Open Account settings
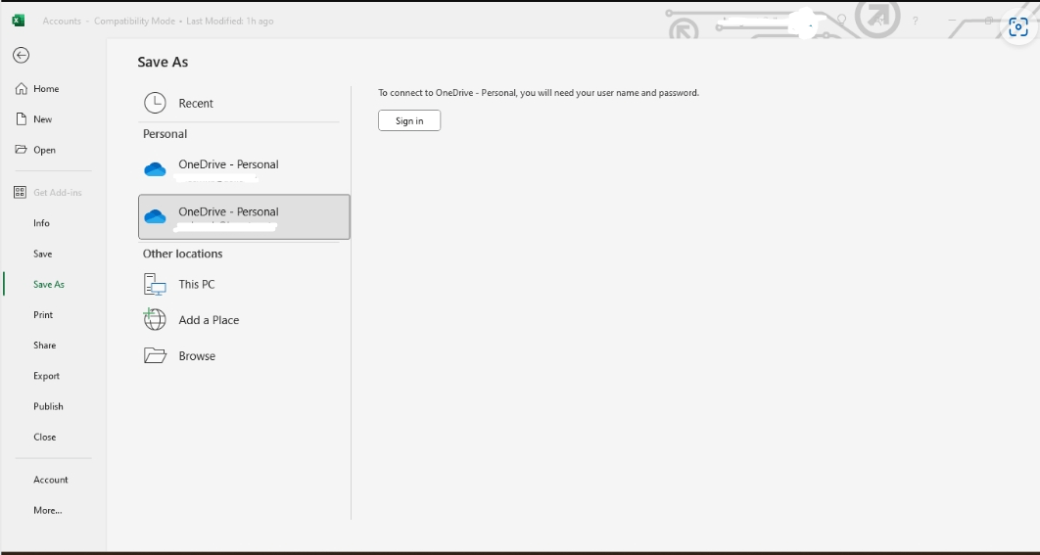This screenshot has width=1040, height=555. [50, 480]
